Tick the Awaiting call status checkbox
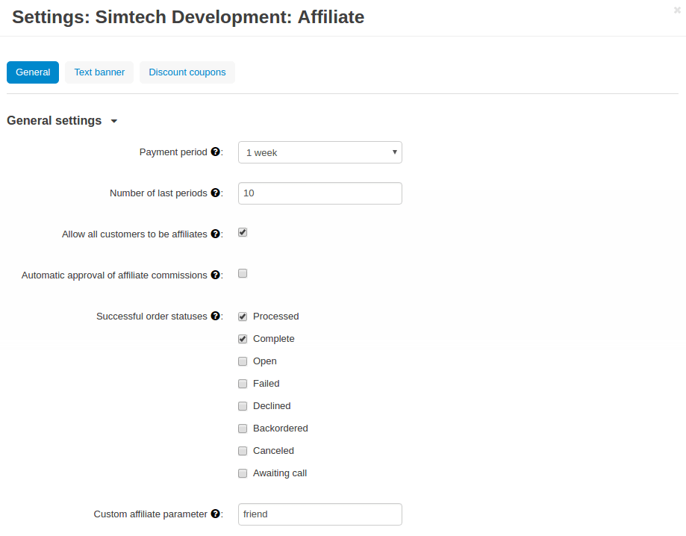This screenshot has height=536, width=686. tap(243, 473)
